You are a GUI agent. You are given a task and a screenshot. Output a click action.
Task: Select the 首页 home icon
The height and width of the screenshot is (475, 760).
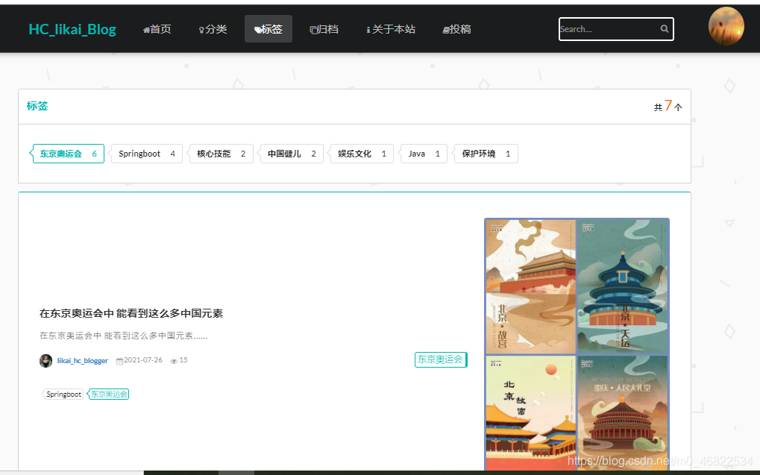click(x=147, y=28)
